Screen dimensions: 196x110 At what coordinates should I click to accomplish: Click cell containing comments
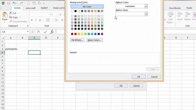click(x=11, y=49)
